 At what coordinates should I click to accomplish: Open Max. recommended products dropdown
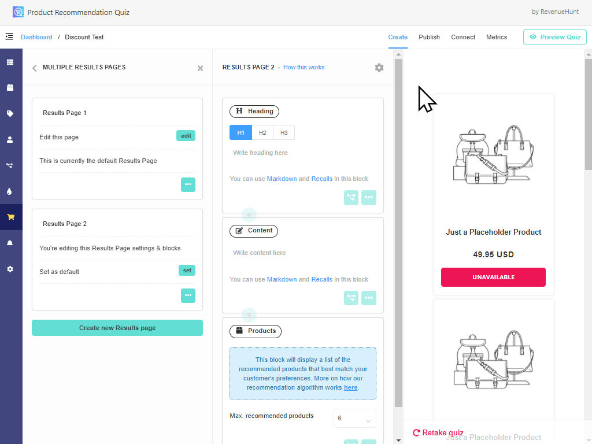pyautogui.click(x=355, y=419)
